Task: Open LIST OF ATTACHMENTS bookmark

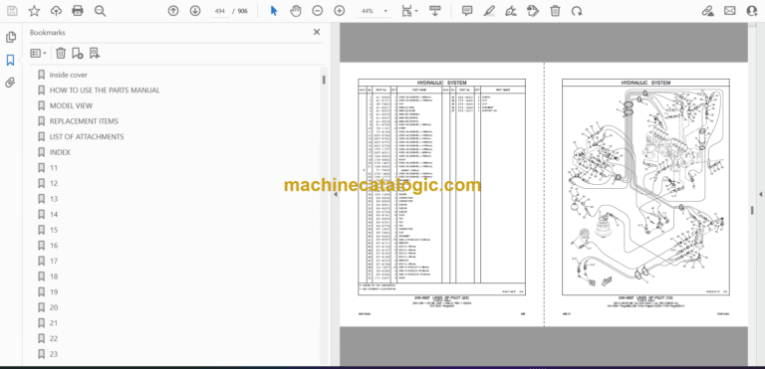Action: [x=87, y=137]
